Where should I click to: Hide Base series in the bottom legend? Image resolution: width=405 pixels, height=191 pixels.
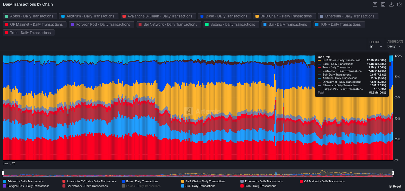tap(140, 181)
